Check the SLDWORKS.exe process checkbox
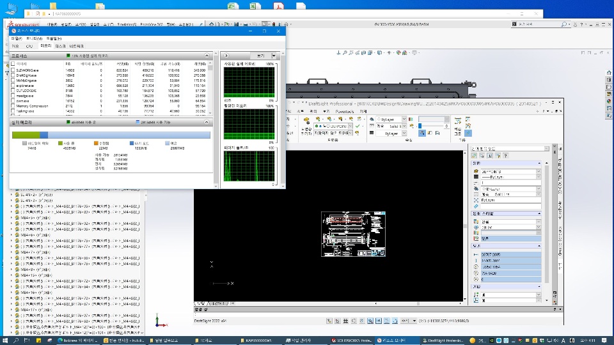 [x=13, y=70]
